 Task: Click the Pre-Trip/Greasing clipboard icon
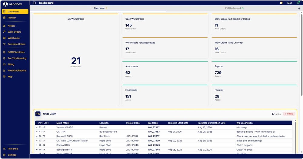(x=4, y=58)
